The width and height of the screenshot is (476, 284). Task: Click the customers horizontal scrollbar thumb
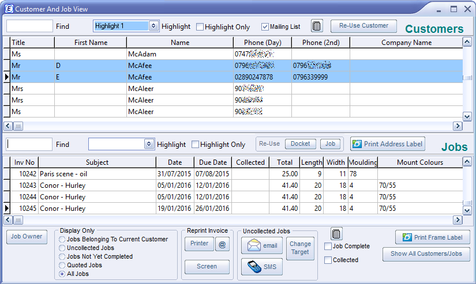(18, 126)
